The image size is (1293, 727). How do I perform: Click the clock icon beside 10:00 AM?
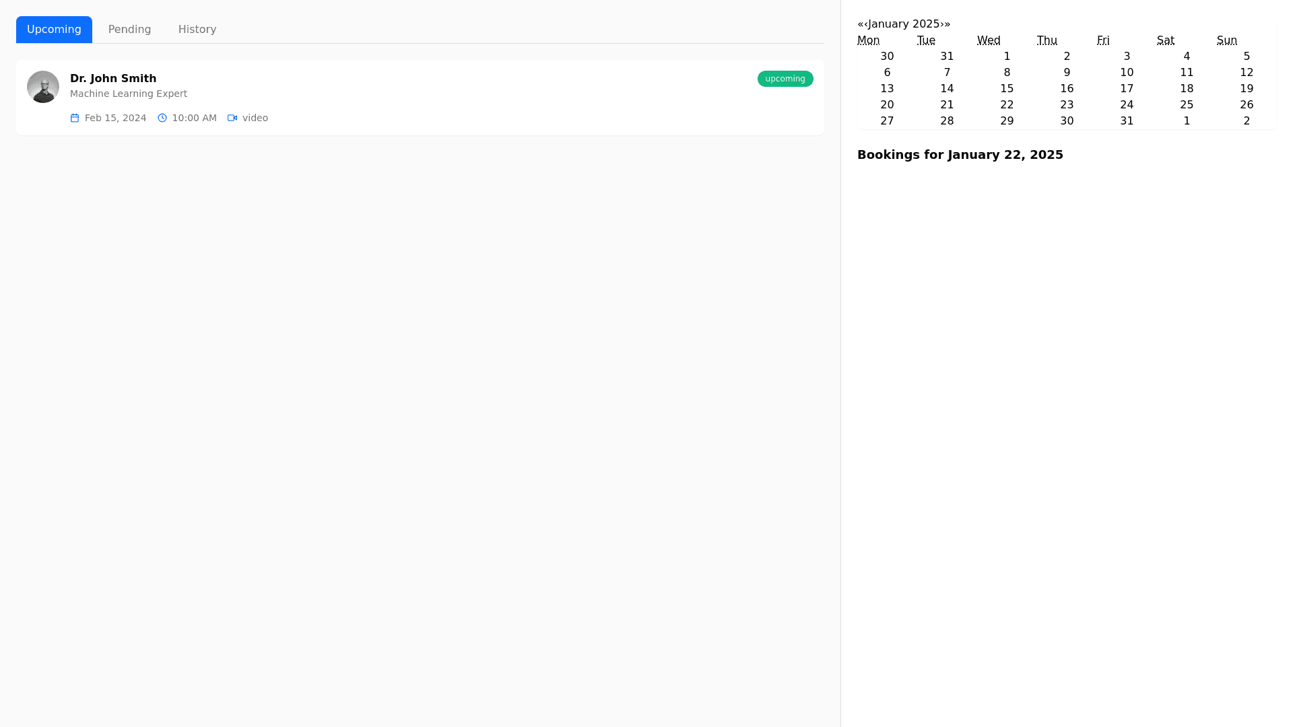pyautogui.click(x=162, y=118)
